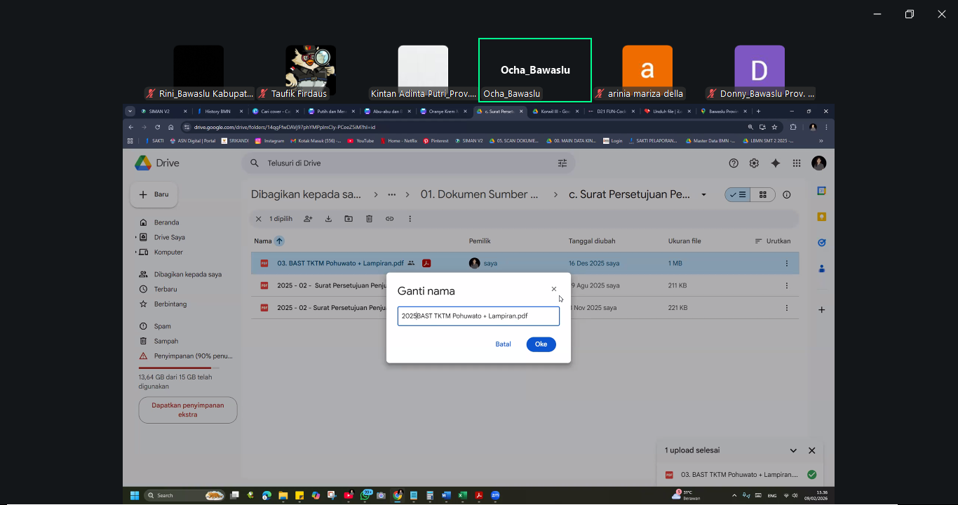Click Batal to cancel renaming
Screen dimensions: 958x505
[503, 344]
